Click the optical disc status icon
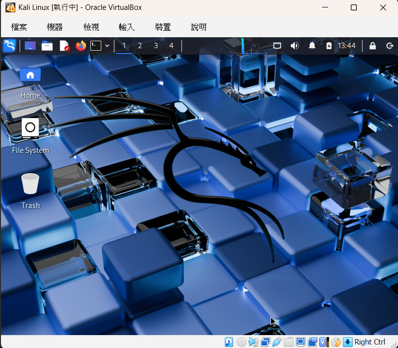The image size is (398, 348). pos(241,342)
